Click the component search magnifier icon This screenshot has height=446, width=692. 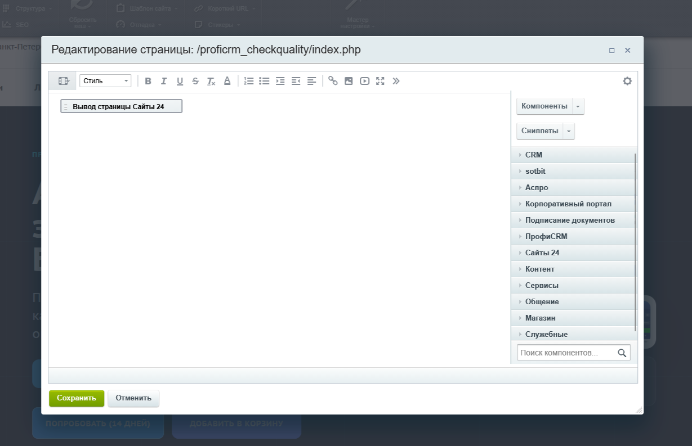[622, 353]
